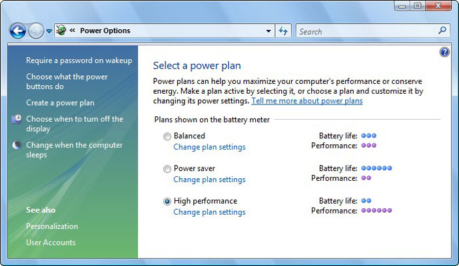The image size is (459, 266).
Task: Open Personalization under See also
Action: coord(52,226)
